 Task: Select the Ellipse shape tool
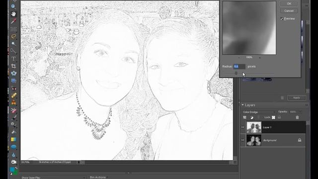13,147
